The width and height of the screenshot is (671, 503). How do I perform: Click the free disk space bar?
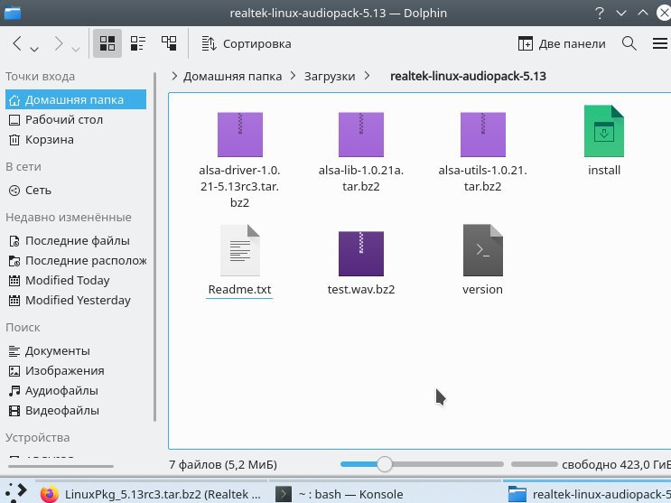534,464
